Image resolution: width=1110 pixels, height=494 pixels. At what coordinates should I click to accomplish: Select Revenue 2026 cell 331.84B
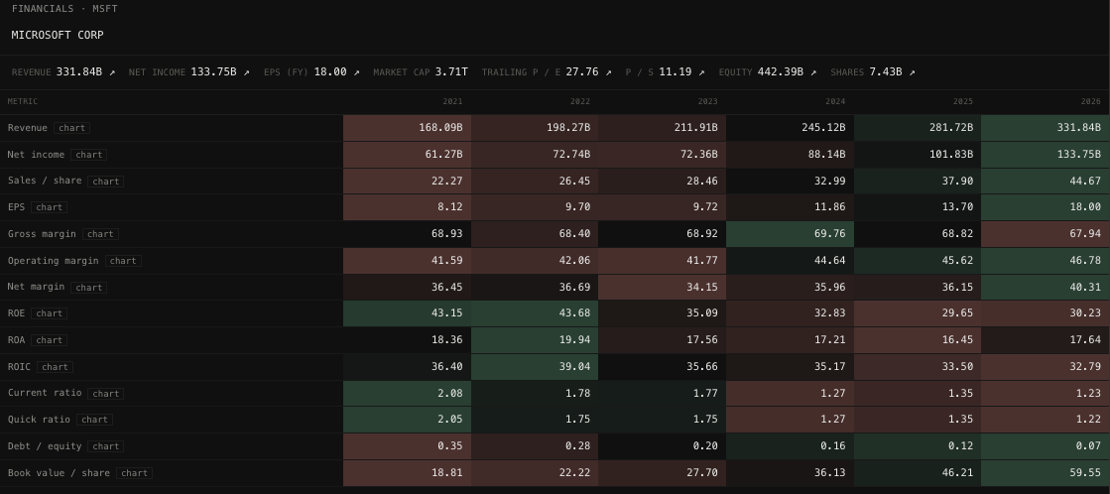click(1046, 128)
